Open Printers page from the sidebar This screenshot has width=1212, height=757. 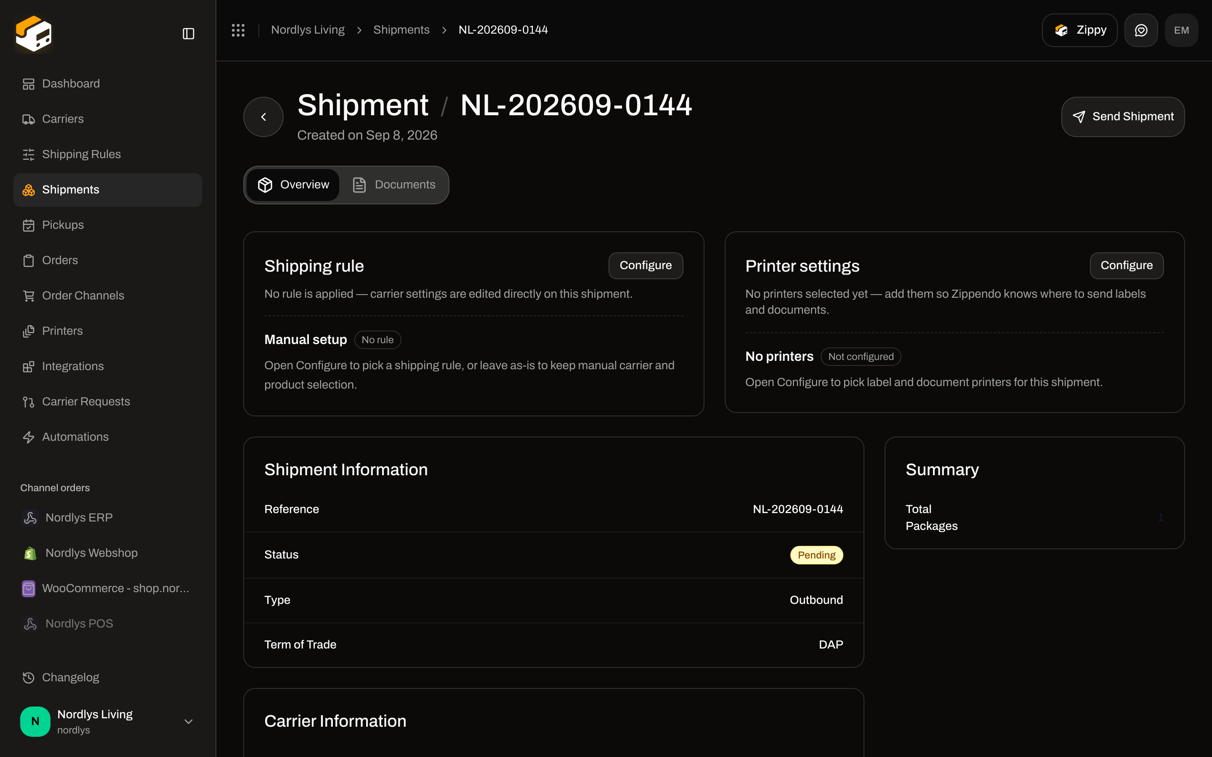coord(108,331)
